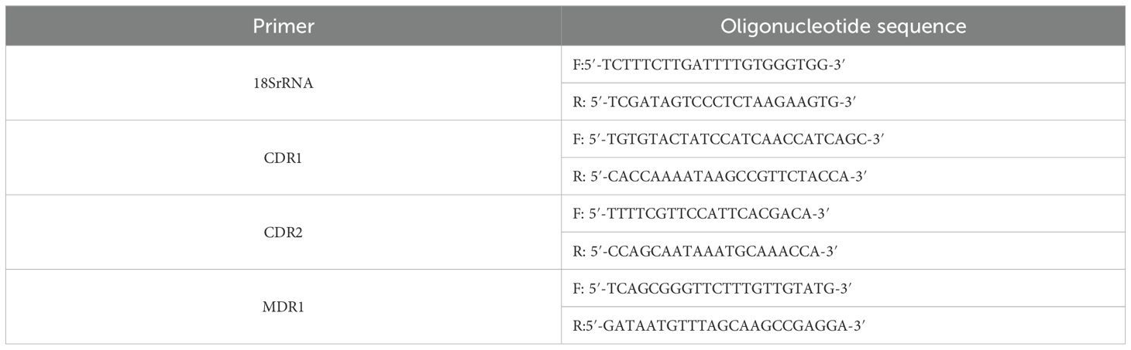
Task: Select the 18SrRNA primer cell
Action: point(284,83)
